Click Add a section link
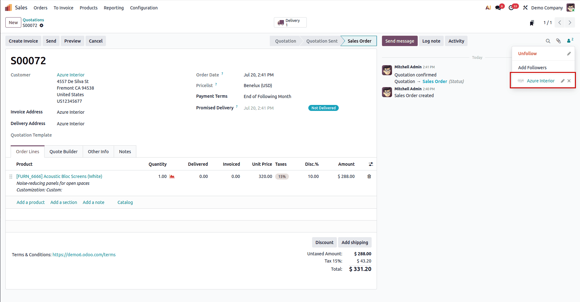Image resolution: width=580 pixels, height=302 pixels. pos(64,202)
